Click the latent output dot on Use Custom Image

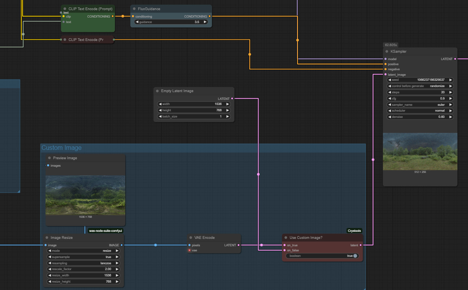[x=361, y=245]
